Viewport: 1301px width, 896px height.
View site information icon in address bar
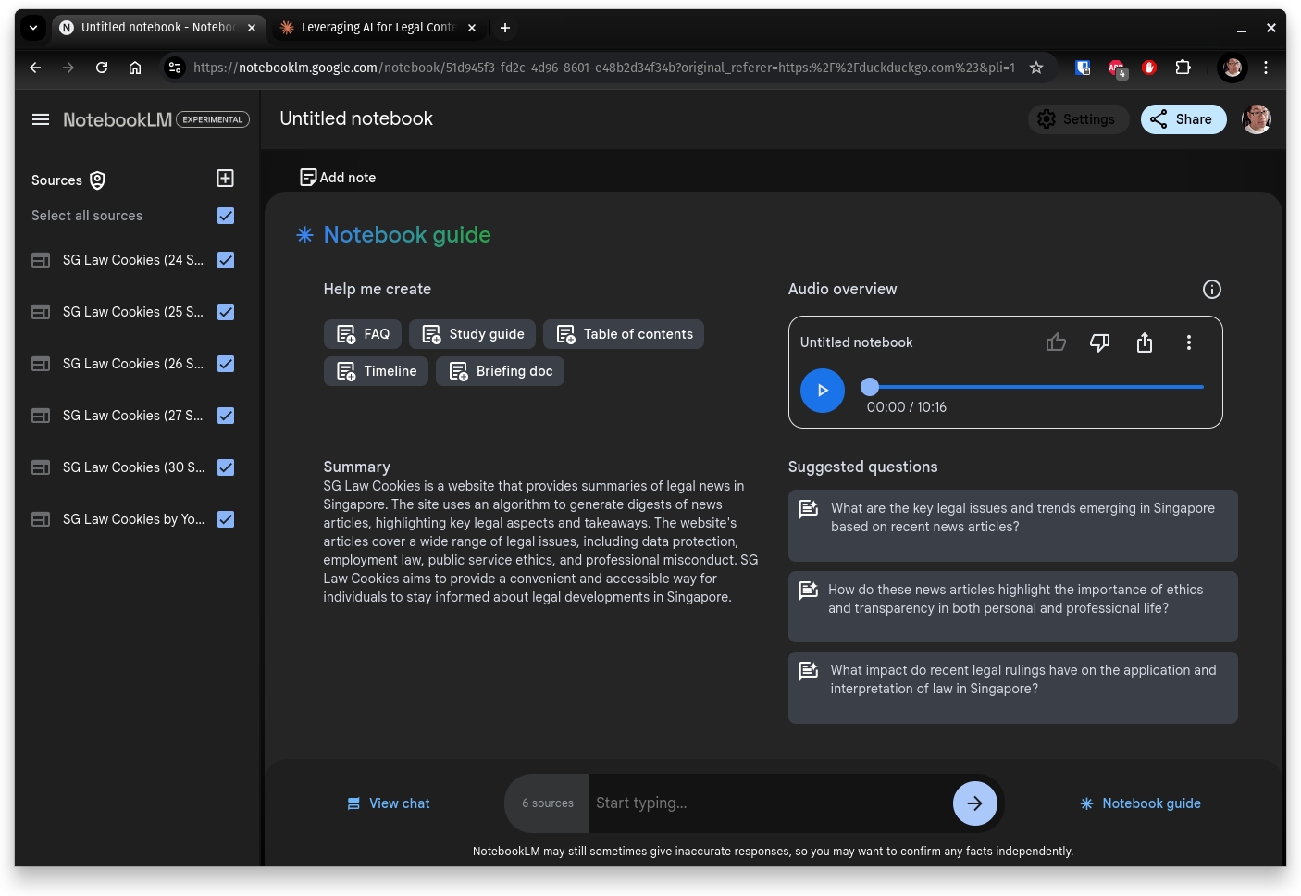[175, 68]
